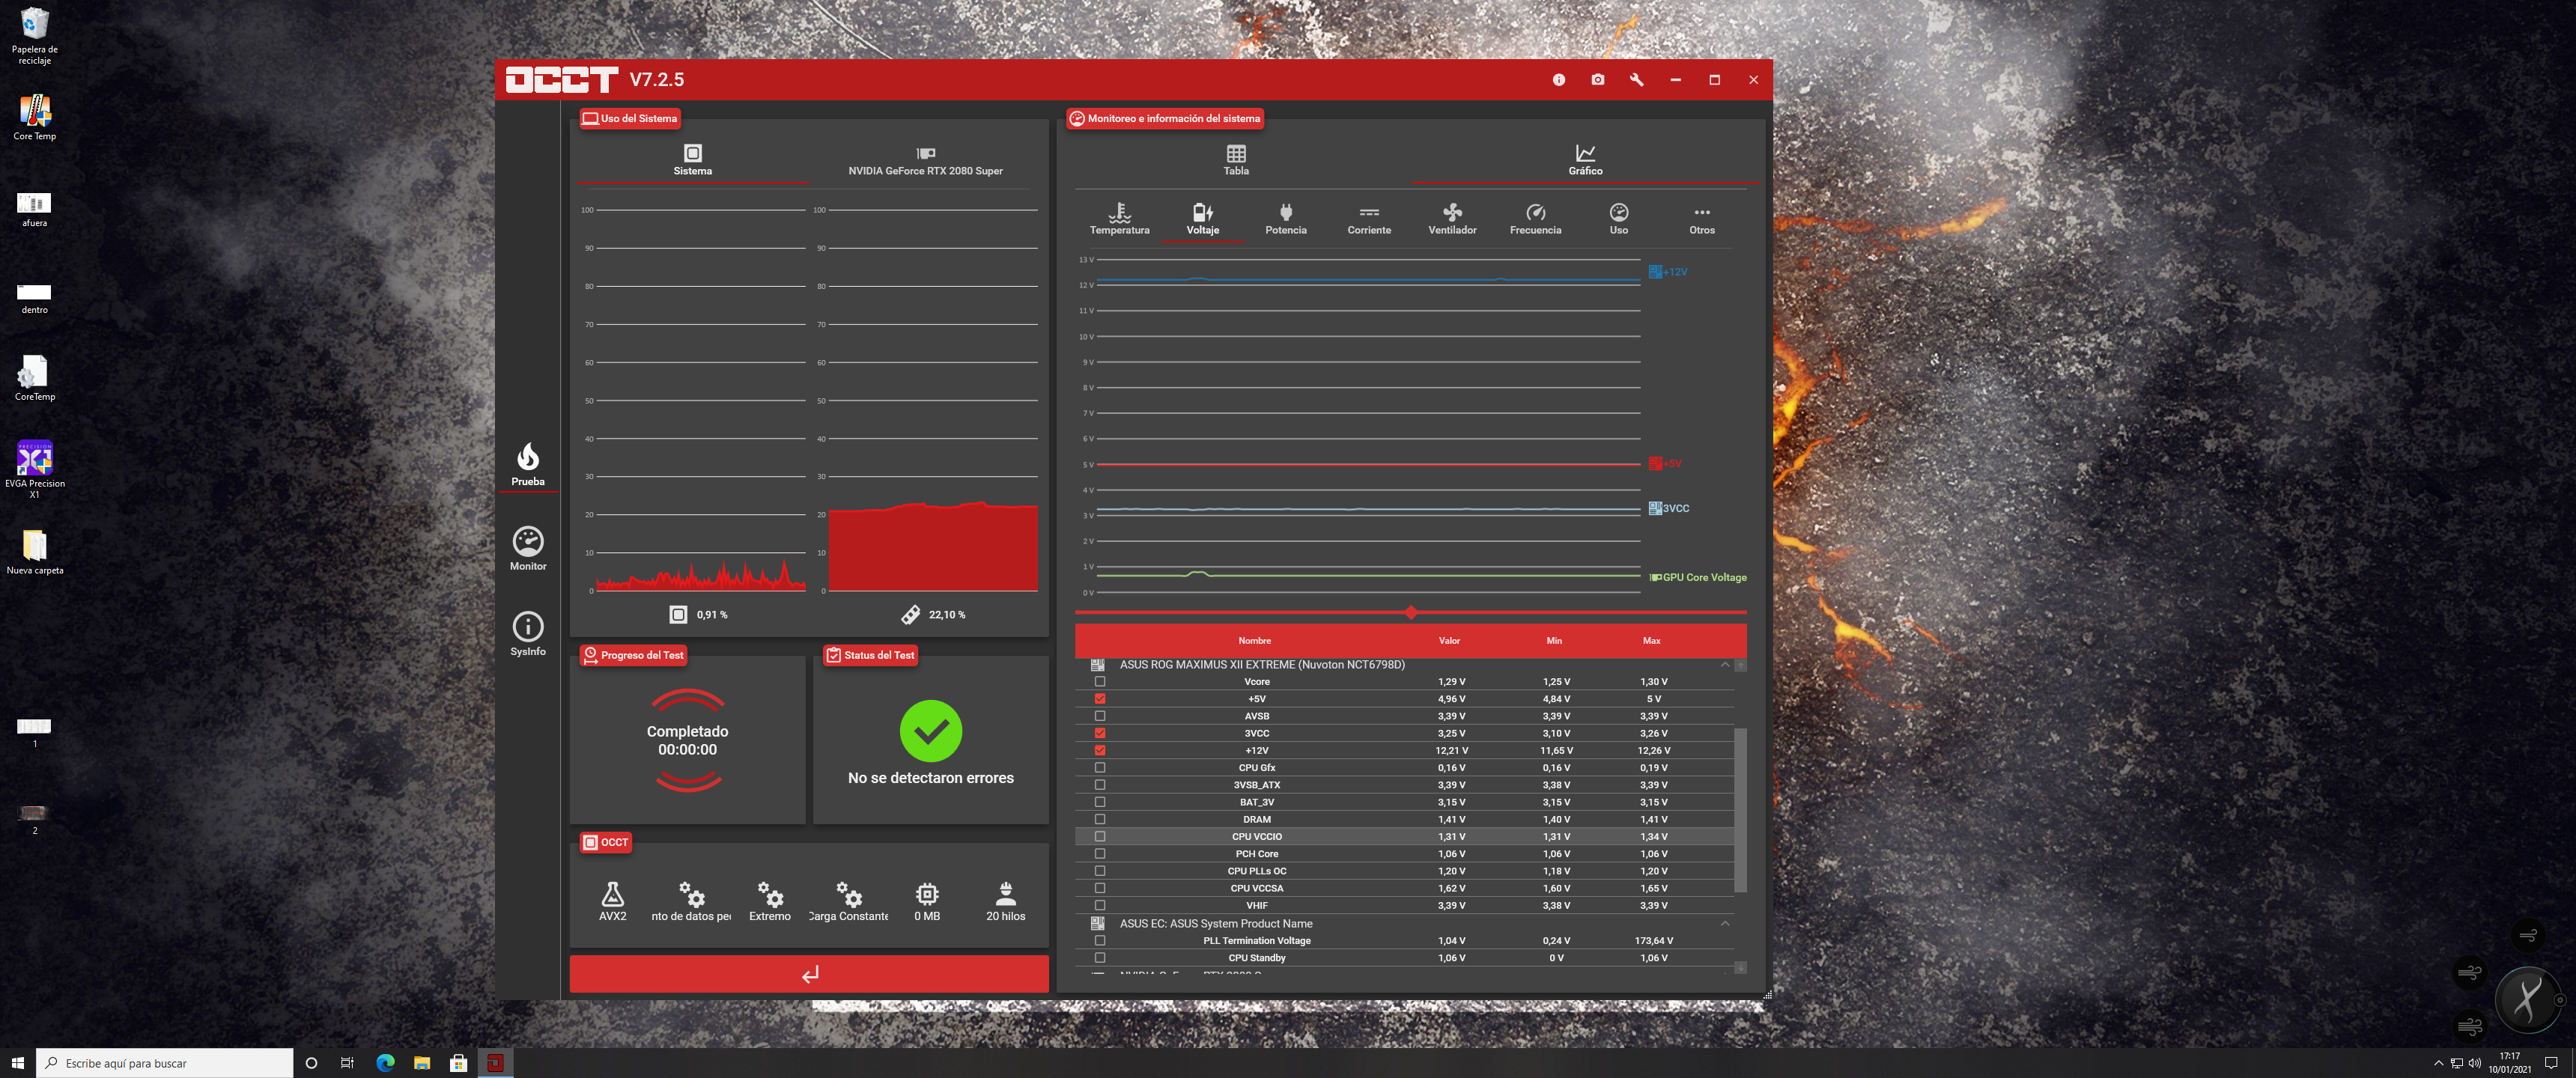Sort the table by Nombre column
Viewport: 2576px width, 1078px height.
[1254, 641]
